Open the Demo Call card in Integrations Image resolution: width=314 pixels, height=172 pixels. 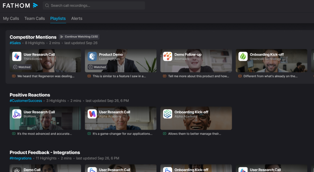(45, 168)
